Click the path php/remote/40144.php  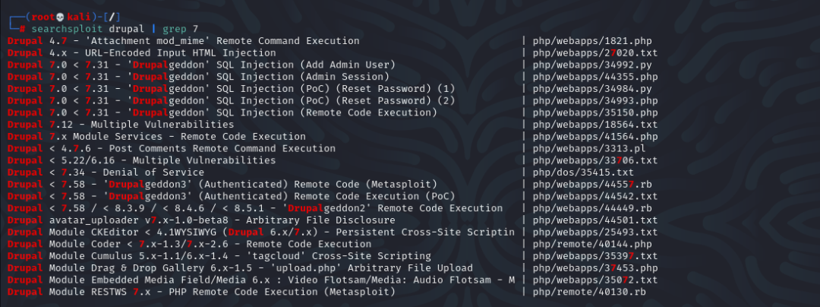pyautogui.click(x=592, y=244)
